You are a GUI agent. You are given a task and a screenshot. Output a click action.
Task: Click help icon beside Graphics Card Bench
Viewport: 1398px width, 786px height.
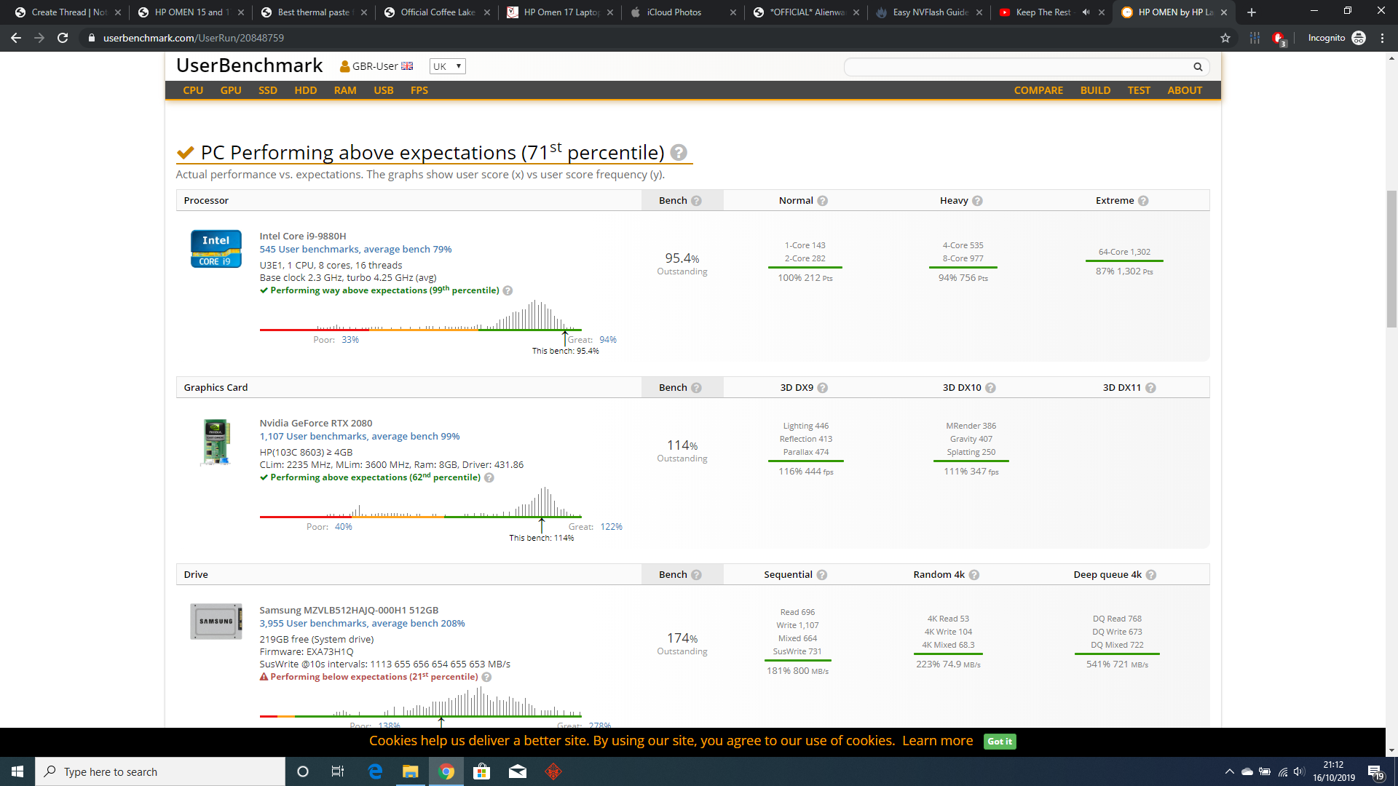696,388
